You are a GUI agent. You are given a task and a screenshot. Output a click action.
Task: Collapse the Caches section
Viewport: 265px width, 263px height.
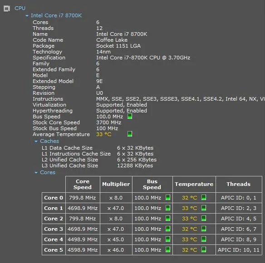click(x=36, y=141)
